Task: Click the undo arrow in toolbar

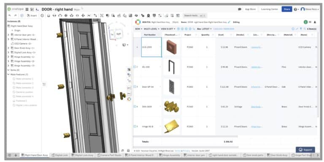Action: tap(10, 16)
